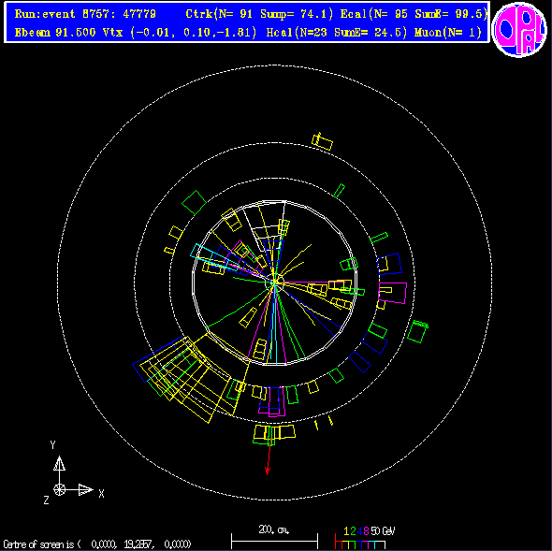Click the Y axis arrowhead

tap(59, 463)
